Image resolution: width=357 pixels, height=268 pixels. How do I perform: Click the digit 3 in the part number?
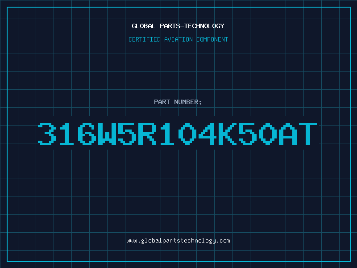pos(47,134)
